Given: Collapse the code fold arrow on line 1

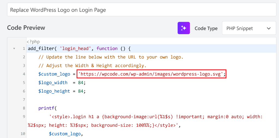Looking at the screenshot, I should [x=14, y=49].
